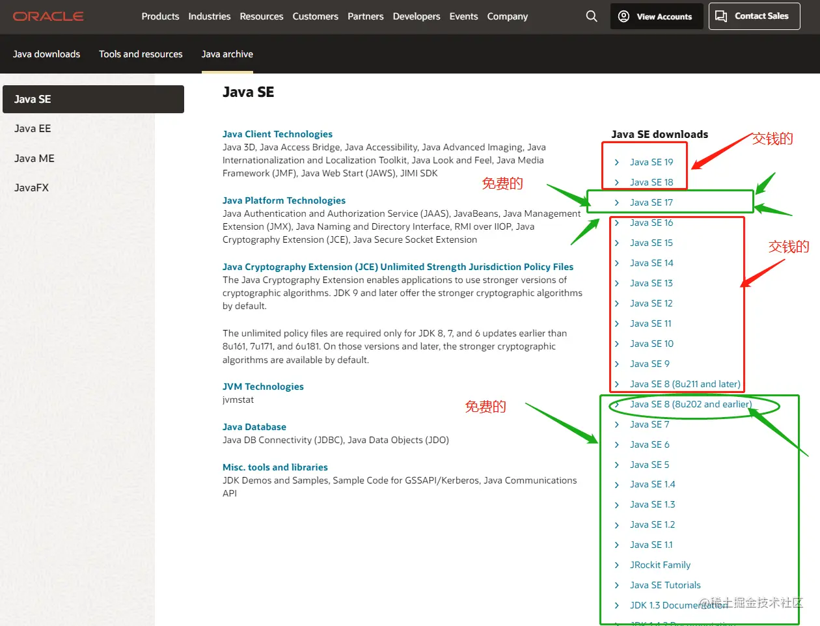Open the Company menu
The height and width of the screenshot is (626, 820).
click(x=508, y=16)
